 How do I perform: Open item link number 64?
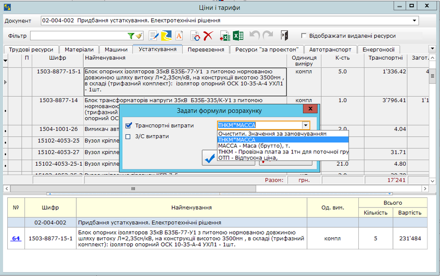16,238
